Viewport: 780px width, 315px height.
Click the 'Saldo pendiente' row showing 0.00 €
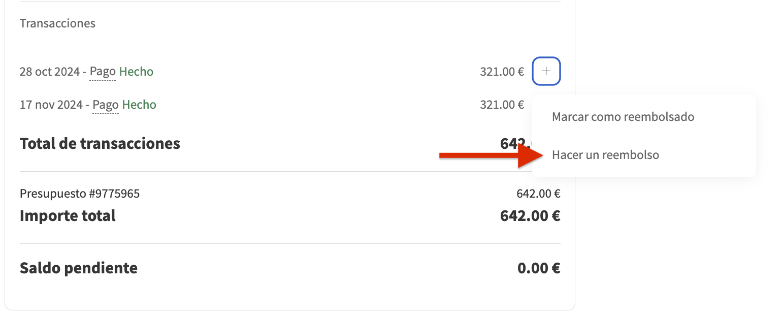coord(78,268)
